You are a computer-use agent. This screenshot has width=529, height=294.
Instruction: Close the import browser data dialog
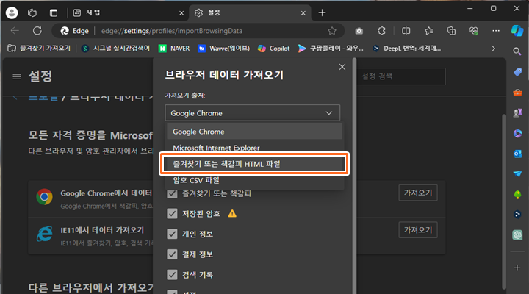(x=342, y=67)
